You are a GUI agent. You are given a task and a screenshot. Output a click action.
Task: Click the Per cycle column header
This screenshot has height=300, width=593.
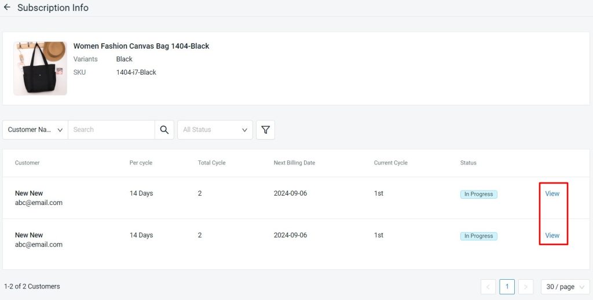point(141,163)
